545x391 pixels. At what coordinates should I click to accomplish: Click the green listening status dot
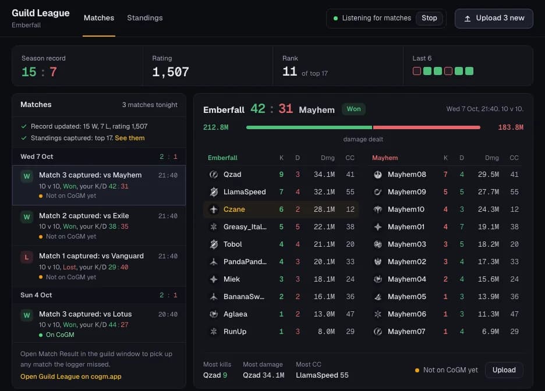coord(335,19)
